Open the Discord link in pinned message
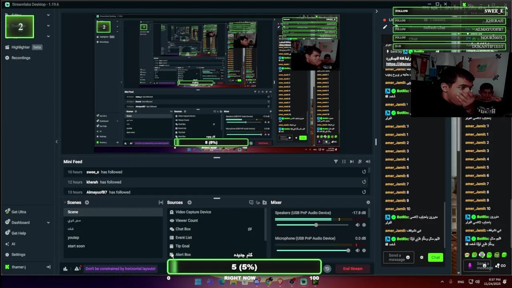This screenshot has height=288, width=512. (398, 64)
